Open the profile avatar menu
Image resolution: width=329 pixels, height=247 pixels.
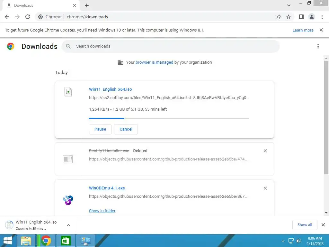tap(312, 17)
